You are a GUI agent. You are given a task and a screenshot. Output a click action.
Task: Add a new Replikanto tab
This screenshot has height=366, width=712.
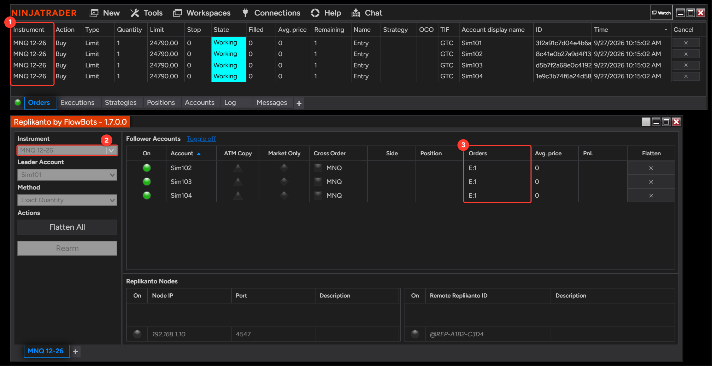75,352
